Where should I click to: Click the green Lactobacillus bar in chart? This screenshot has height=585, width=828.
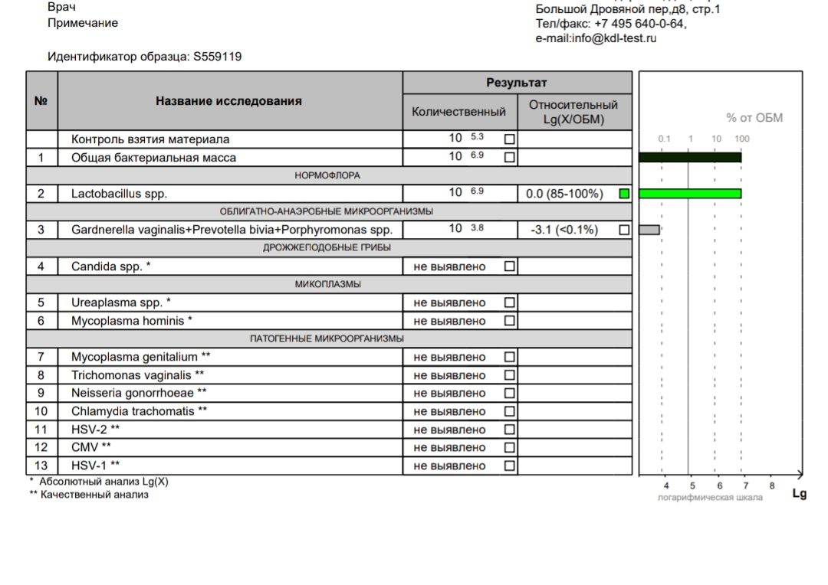(x=690, y=194)
